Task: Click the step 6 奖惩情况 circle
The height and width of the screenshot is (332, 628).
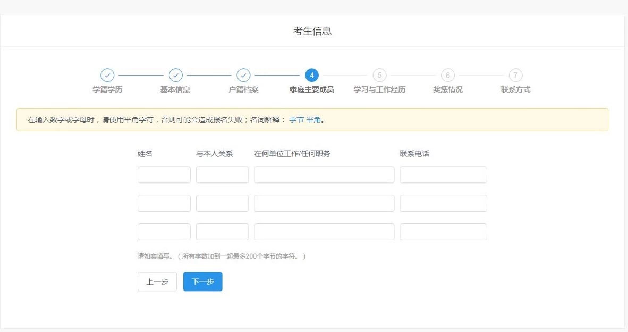Action: coord(447,76)
